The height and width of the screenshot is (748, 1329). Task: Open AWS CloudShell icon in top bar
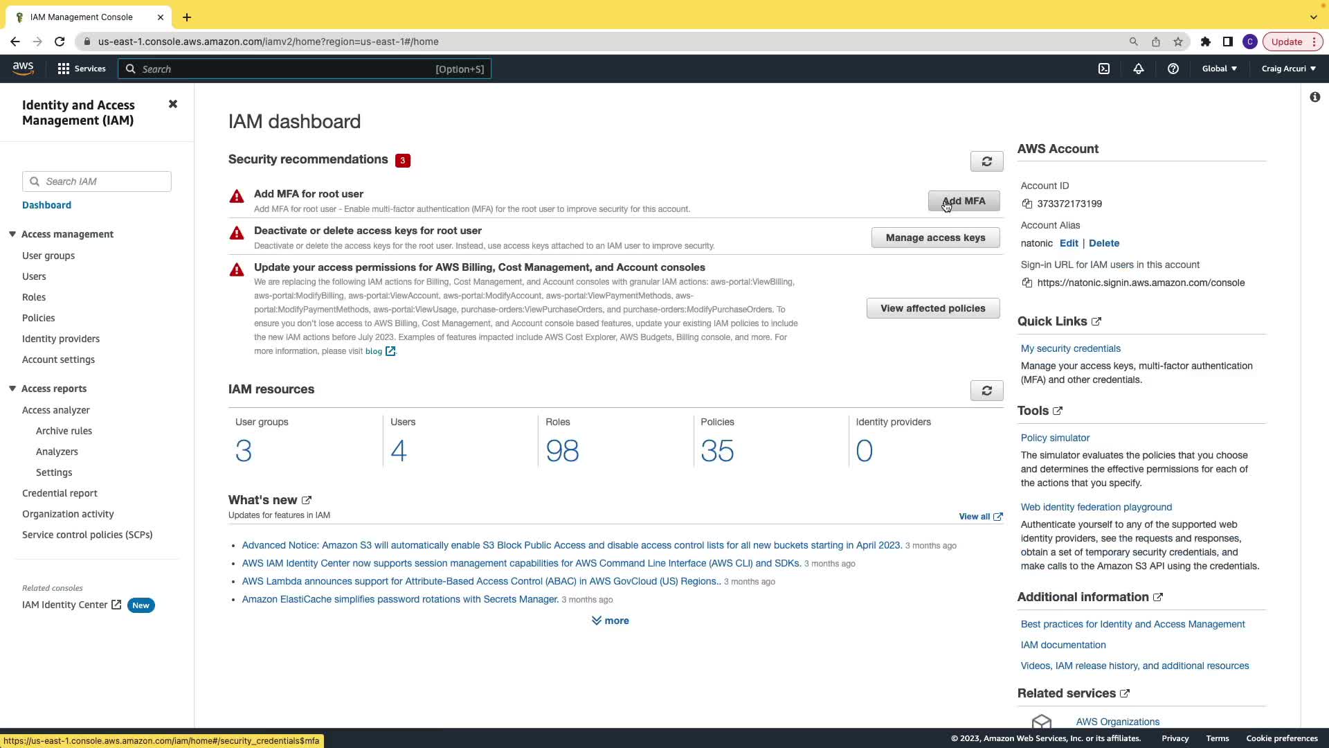(x=1104, y=69)
